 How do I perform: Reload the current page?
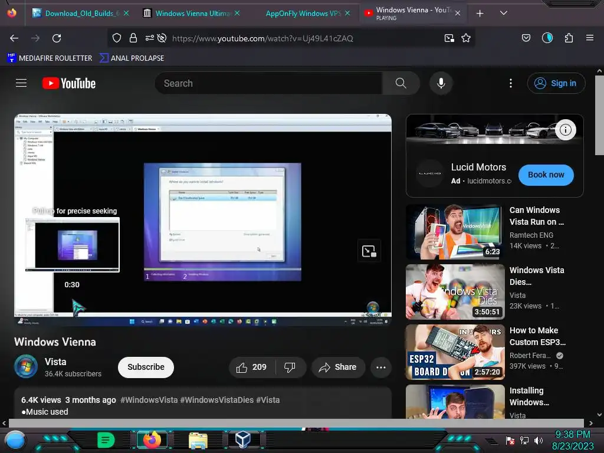point(57,38)
